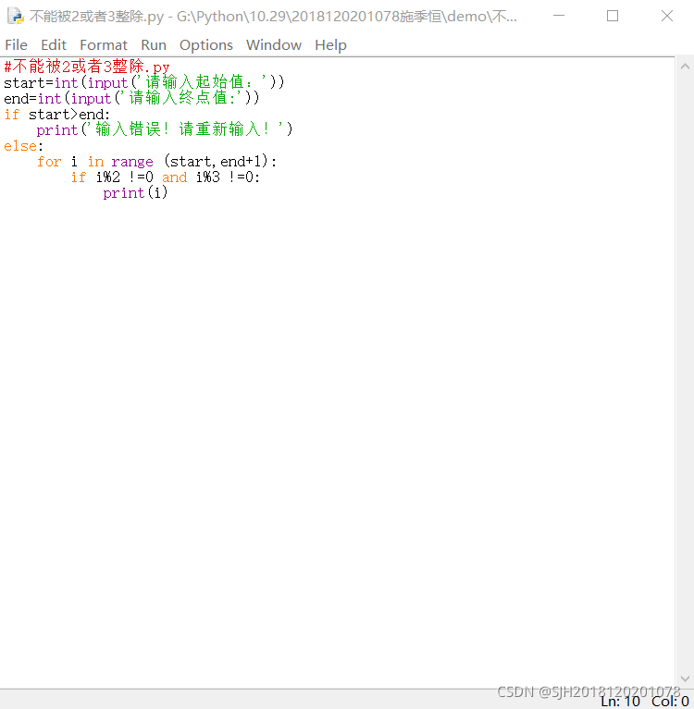Click the Python file icon in title bar
Image resolution: width=694 pixels, height=709 pixels.
tap(16, 17)
